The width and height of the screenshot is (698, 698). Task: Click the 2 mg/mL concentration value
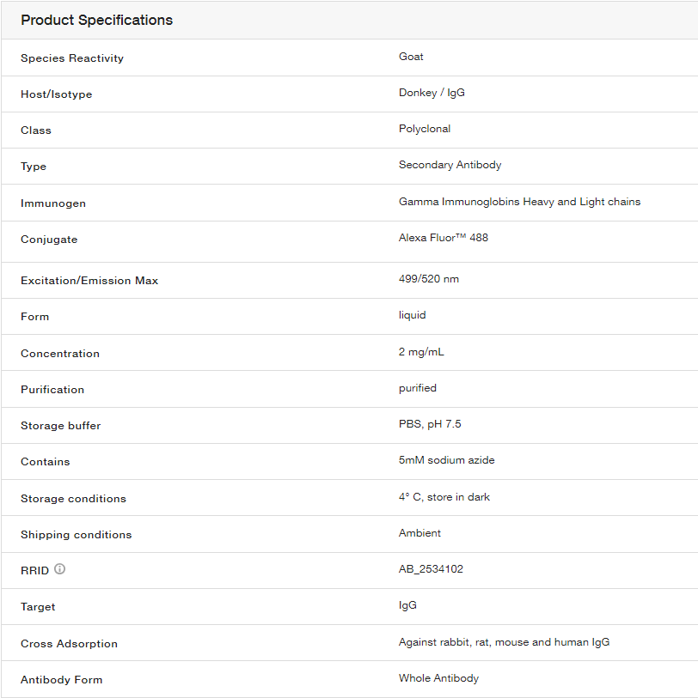coord(422,352)
